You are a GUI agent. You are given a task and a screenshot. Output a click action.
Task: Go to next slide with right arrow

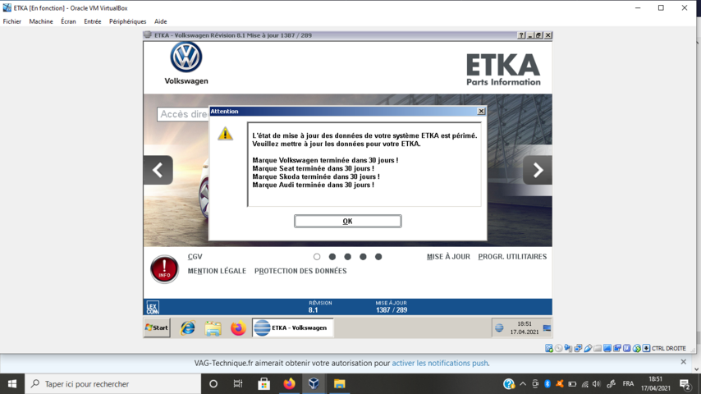coord(538,170)
